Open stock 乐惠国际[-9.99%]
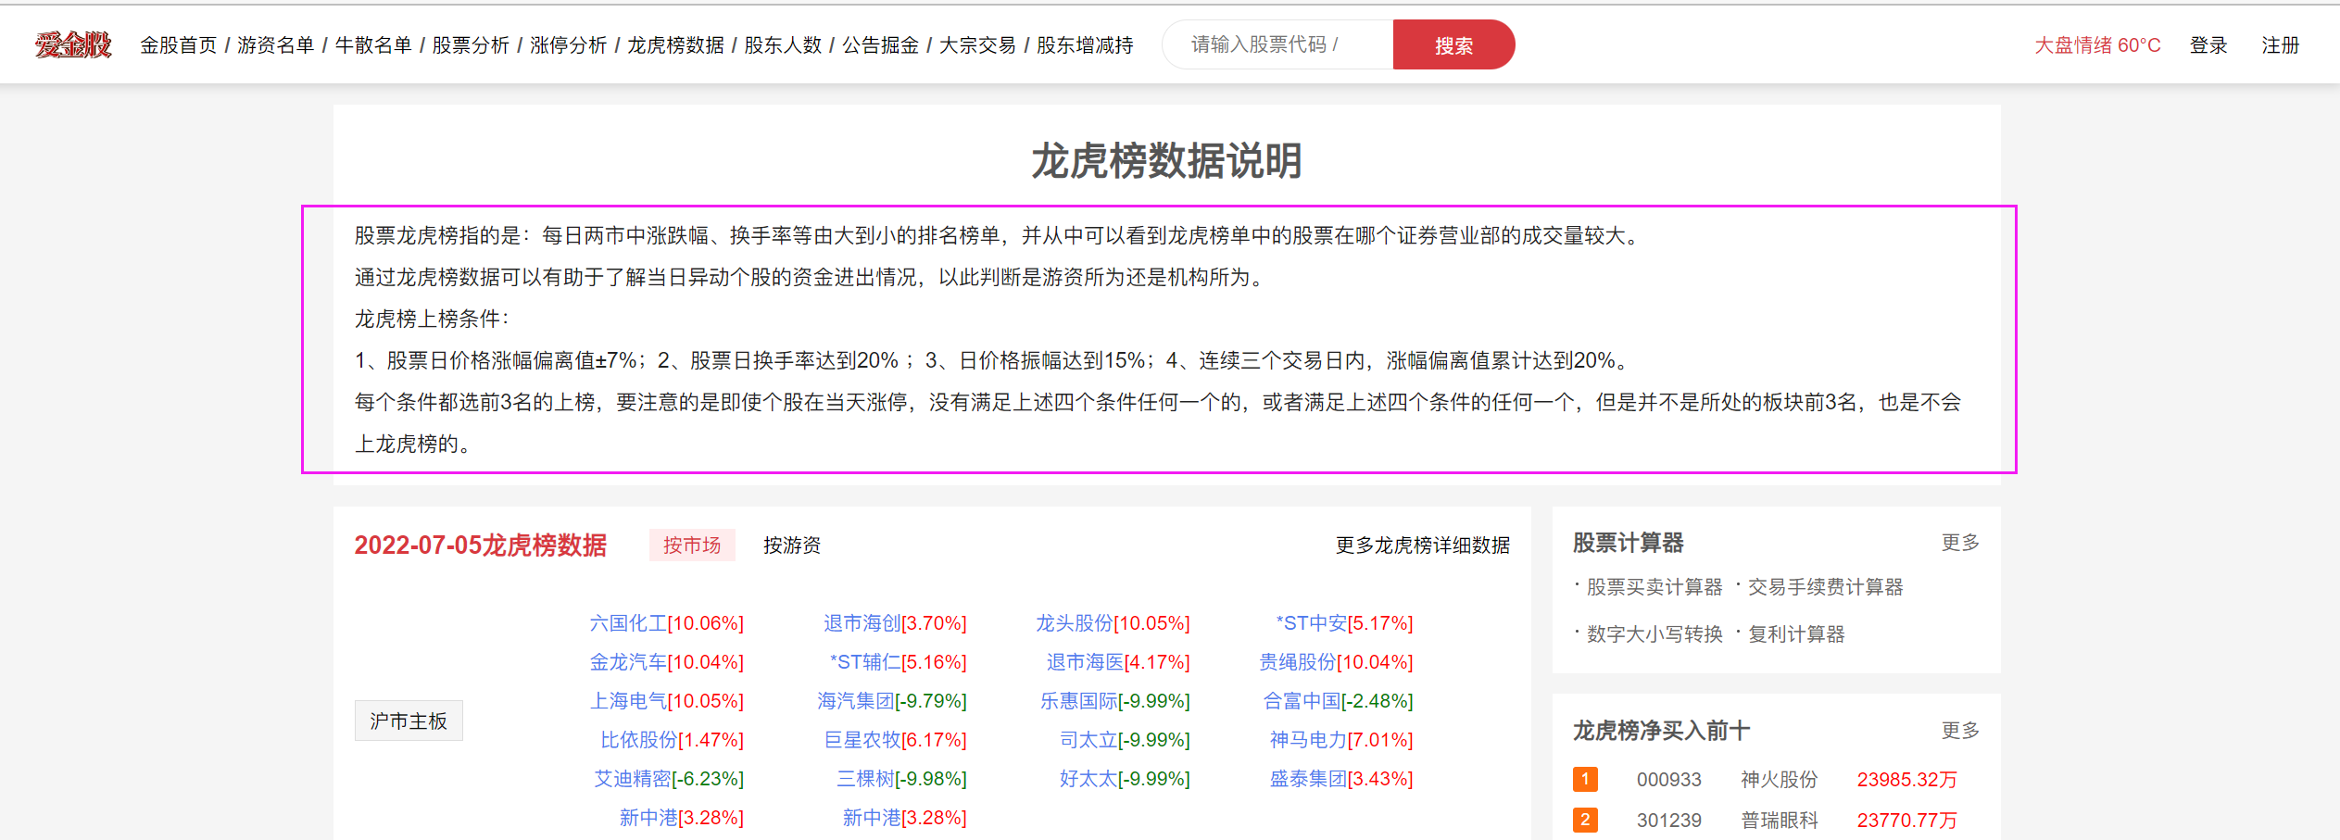 point(1115,701)
